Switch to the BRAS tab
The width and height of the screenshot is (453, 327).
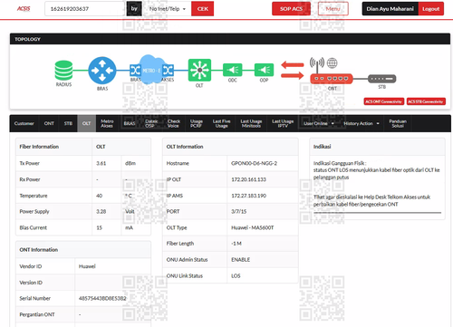[130, 123]
